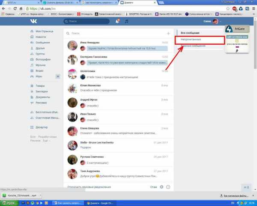The height and width of the screenshot is (206, 257).
Task: Open the Отследить bookmark in bookmarks bar
Action: coord(85,14)
